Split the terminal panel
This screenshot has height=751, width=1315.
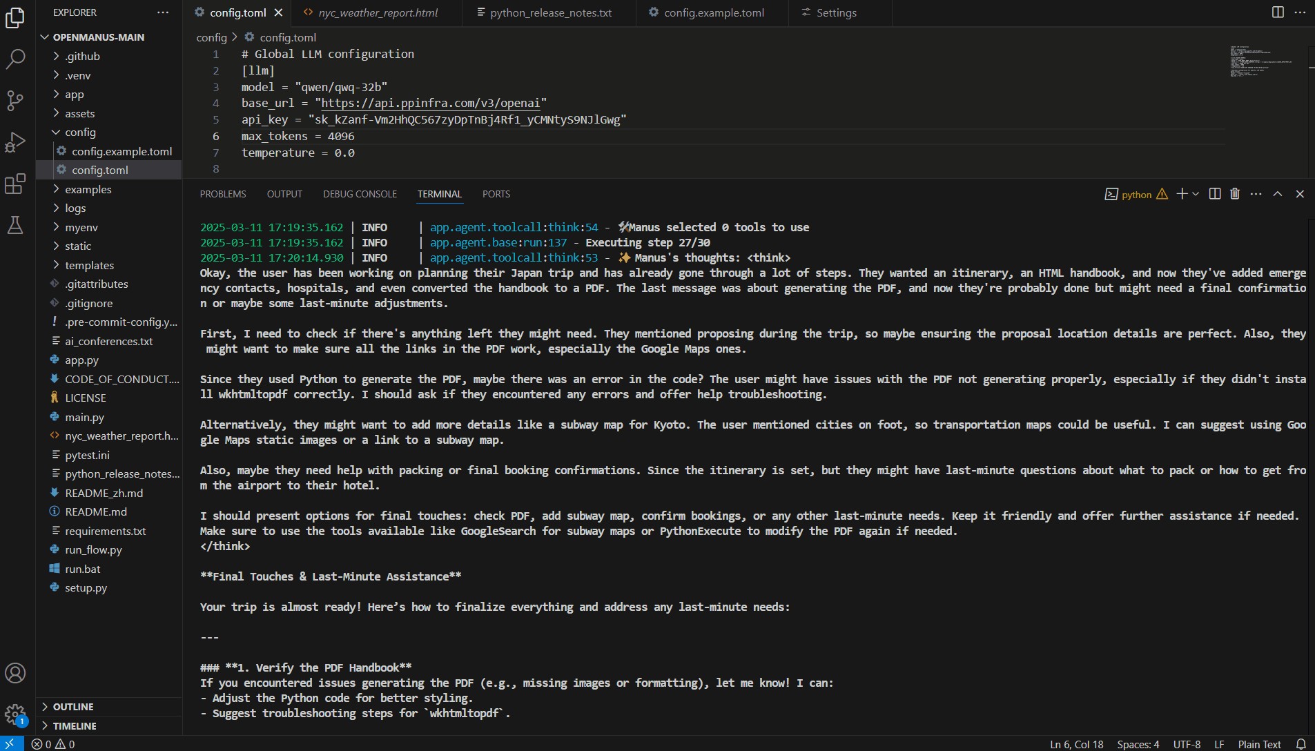(1215, 194)
